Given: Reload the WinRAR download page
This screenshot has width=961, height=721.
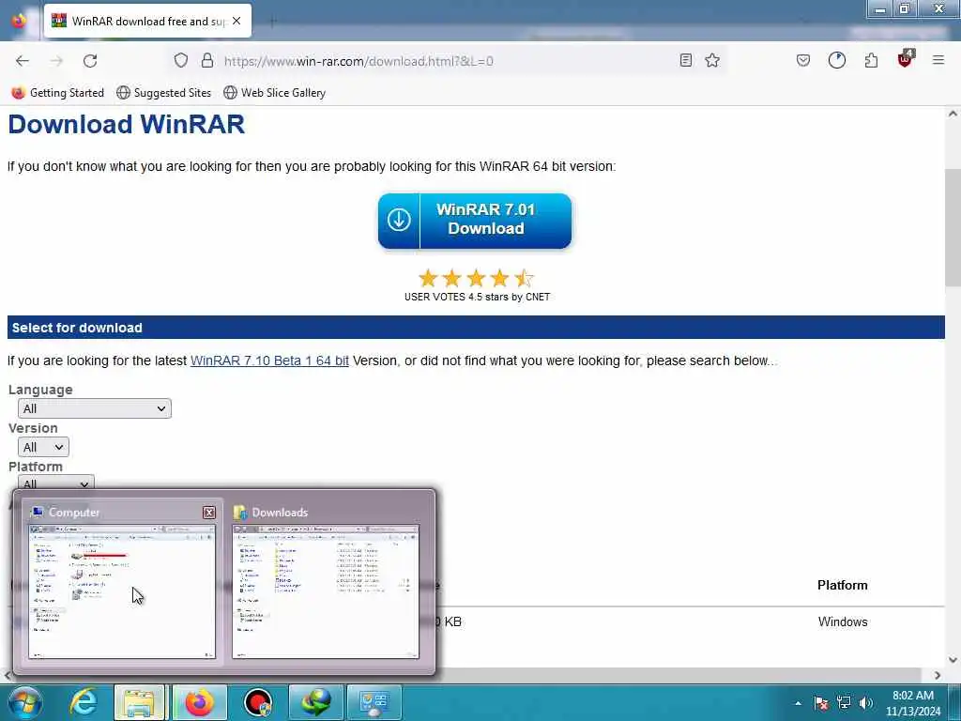Looking at the screenshot, I should tap(90, 61).
